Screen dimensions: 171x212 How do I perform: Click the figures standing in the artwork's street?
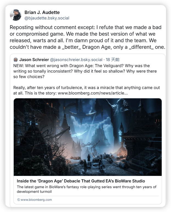[x=95, y=160]
